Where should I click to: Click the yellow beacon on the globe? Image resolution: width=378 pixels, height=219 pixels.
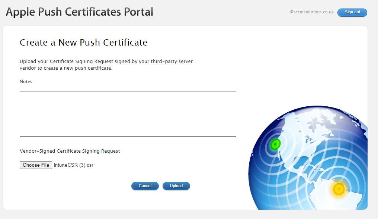tap(339, 189)
